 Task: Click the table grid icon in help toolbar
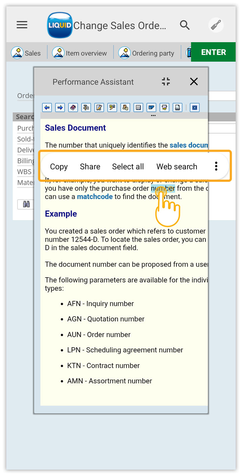(138, 108)
